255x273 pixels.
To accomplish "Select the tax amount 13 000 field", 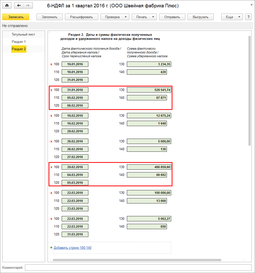I will (x=147, y=201).
